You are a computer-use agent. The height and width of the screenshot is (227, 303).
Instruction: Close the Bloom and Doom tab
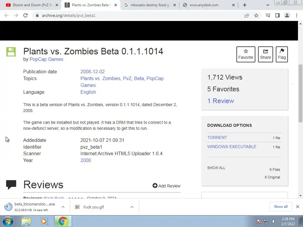57,5
